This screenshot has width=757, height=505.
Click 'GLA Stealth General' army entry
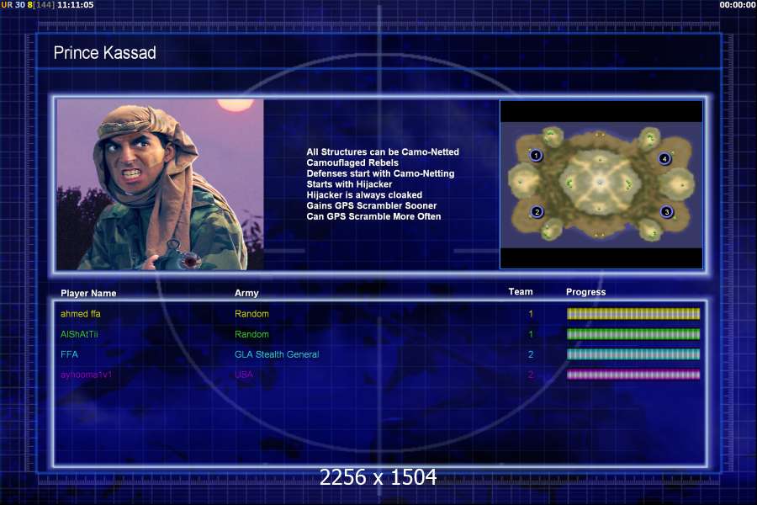277,354
